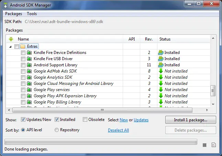
Task: Click the Deselect All link
Action: 118,130
